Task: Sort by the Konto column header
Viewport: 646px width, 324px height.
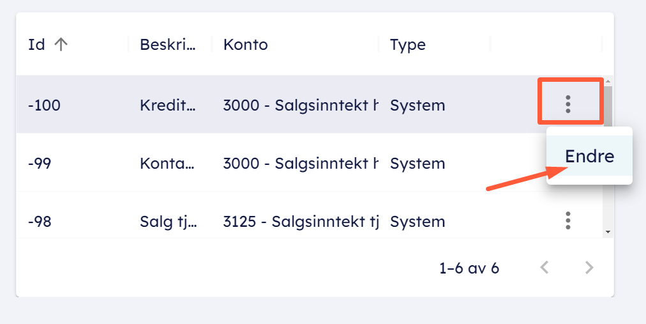Action: (x=246, y=45)
